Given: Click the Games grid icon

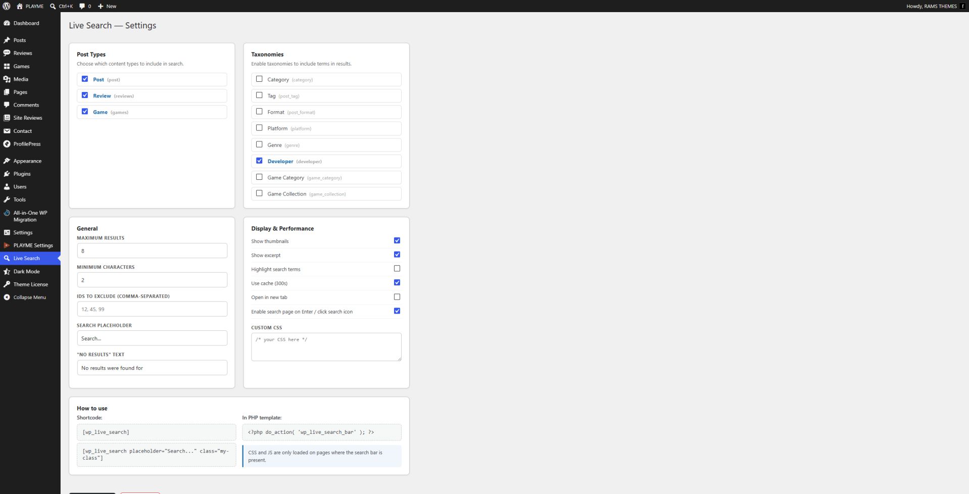Looking at the screenshot, I should pos(7,66).
